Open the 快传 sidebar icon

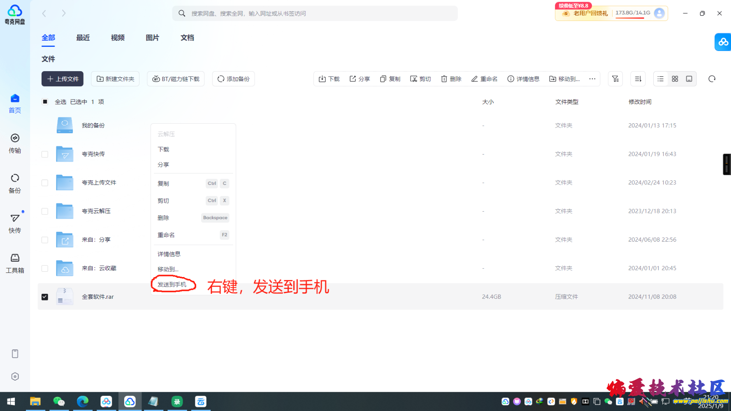coord(15,223)
